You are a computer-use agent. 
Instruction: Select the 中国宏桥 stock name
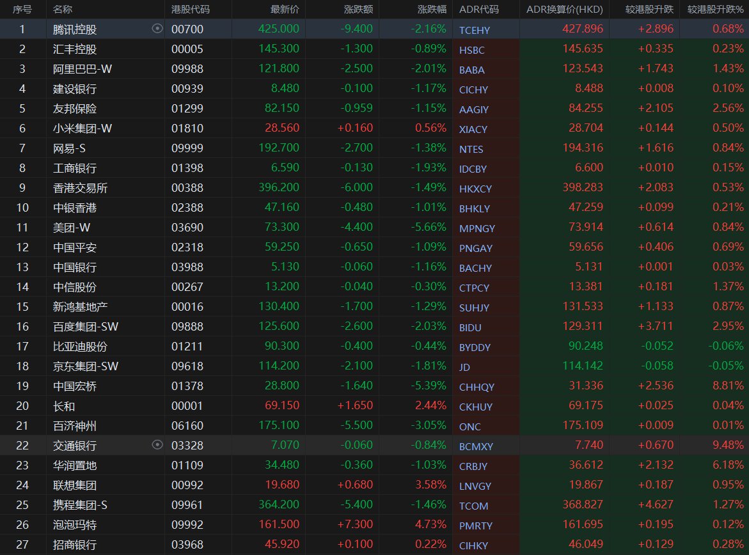click(75, 386)
